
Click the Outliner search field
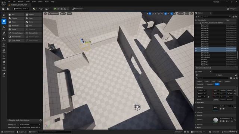[216, 16]
